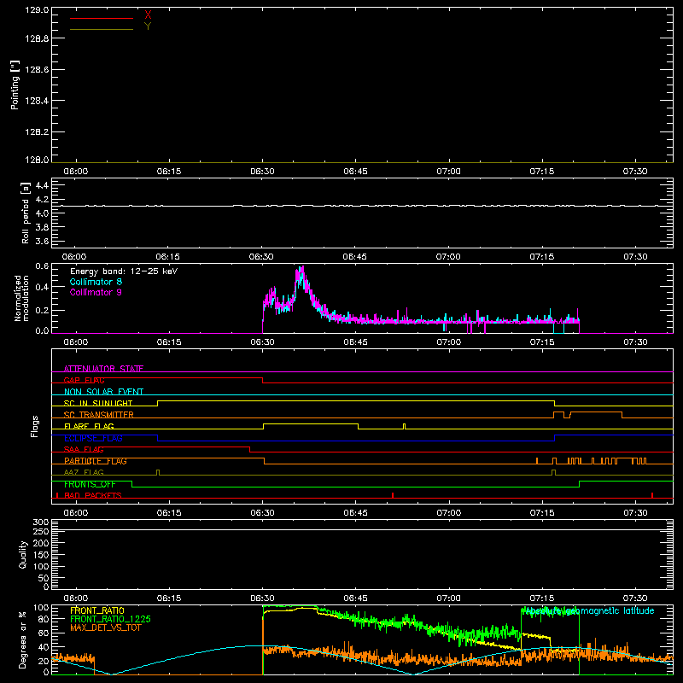Image resolution: width=683 pixels, height=683 pixels.
Task: Click the 150 tick on Quality axis
Action: [41, 555]
